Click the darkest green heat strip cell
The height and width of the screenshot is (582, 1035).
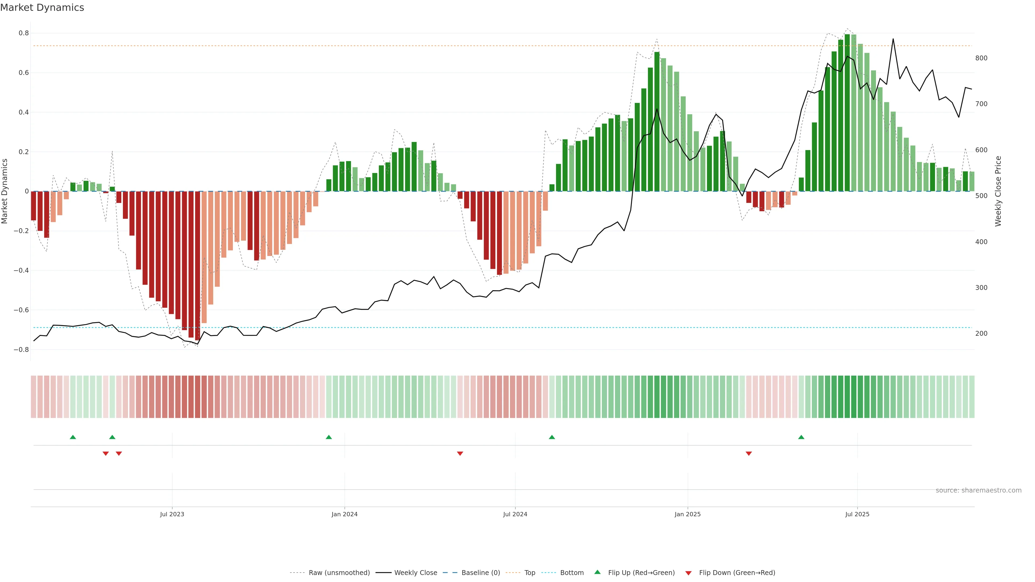pyautogui.click(x=847, y=397)
